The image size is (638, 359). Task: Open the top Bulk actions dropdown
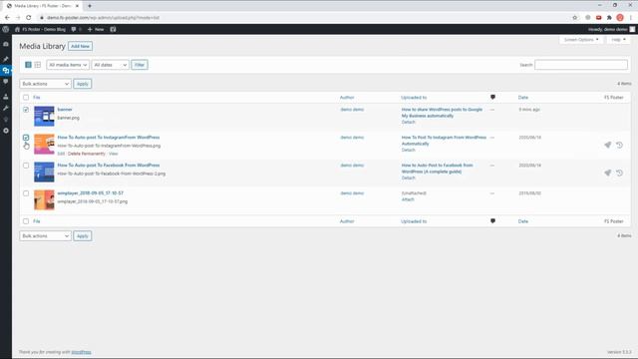[x=45, y=84]
